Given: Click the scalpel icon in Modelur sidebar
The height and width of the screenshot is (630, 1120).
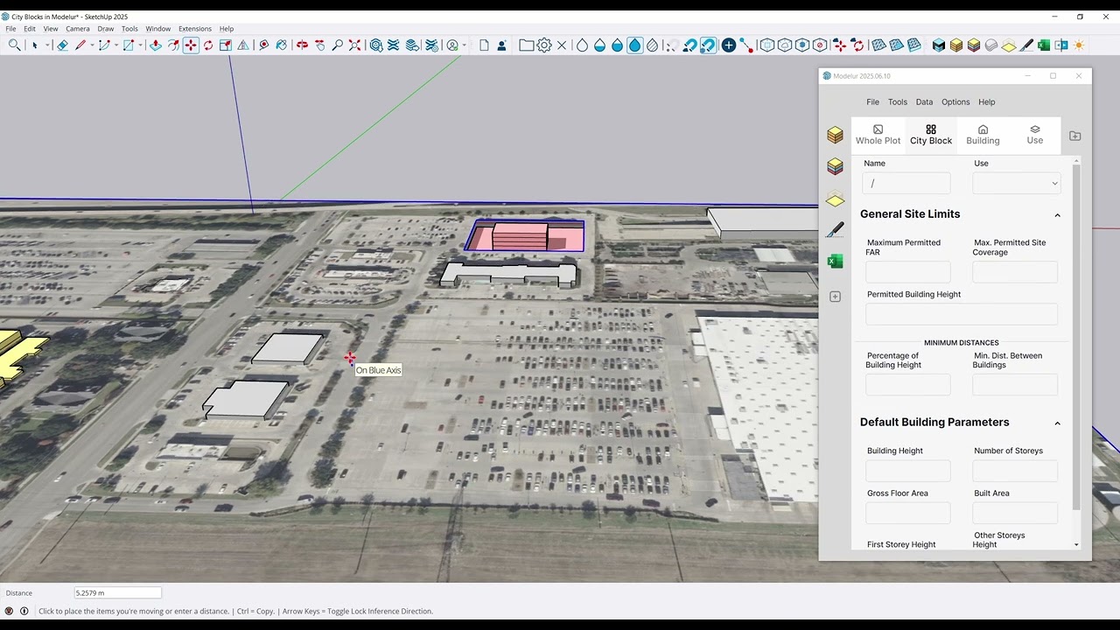Looking at the screenshot, I should tap(835, 229).
